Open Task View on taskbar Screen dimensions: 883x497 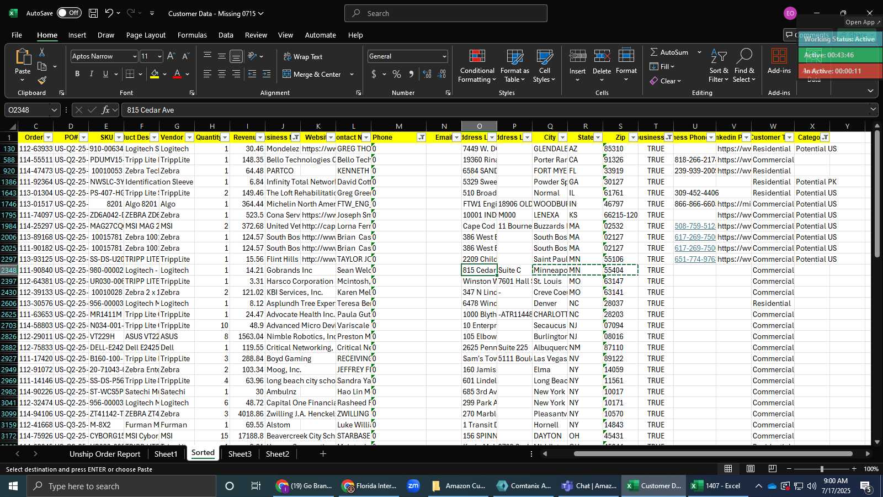pyautogui.click(x=256, y=486)
